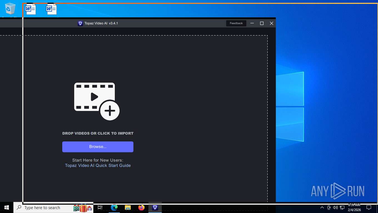
Task: Open Task View from the taskbar
Action: [x=100, y=207]
